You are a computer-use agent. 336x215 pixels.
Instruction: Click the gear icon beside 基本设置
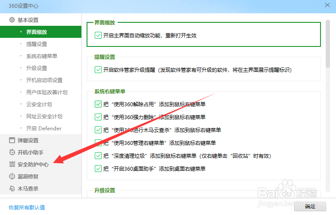click(x=12, y=20)
